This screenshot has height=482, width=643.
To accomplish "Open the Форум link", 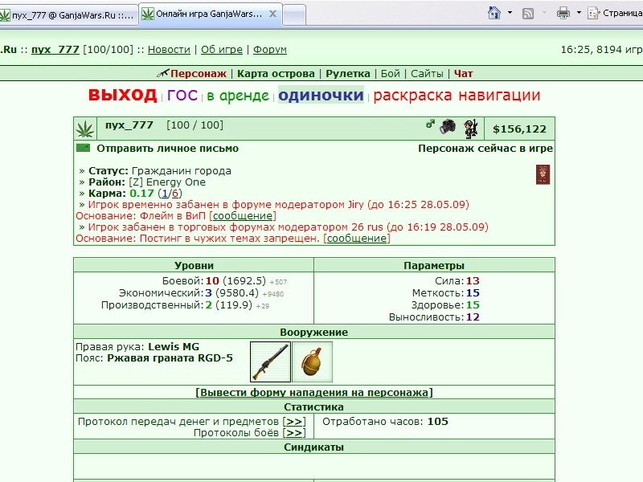I will [x=270, y=50].
